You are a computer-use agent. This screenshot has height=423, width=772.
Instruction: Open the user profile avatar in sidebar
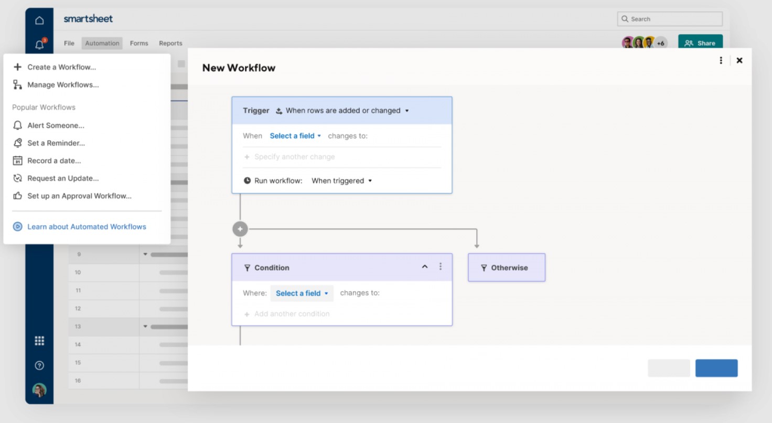tap(39, 390)
